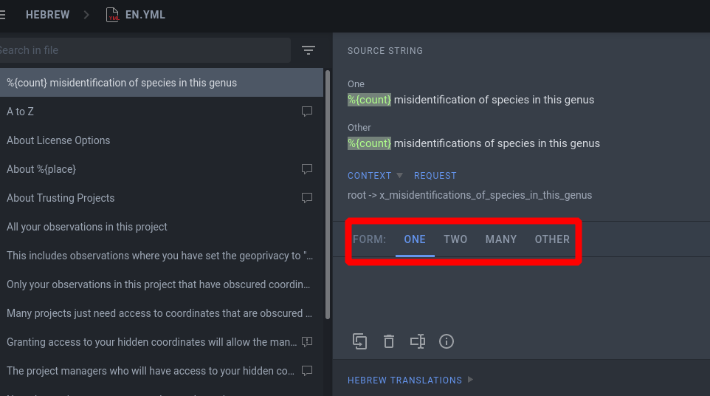Viewport: 710px width, 396px height.
Task: Go to HEBREW breadcrumb
Action: (x=47, y=15)
